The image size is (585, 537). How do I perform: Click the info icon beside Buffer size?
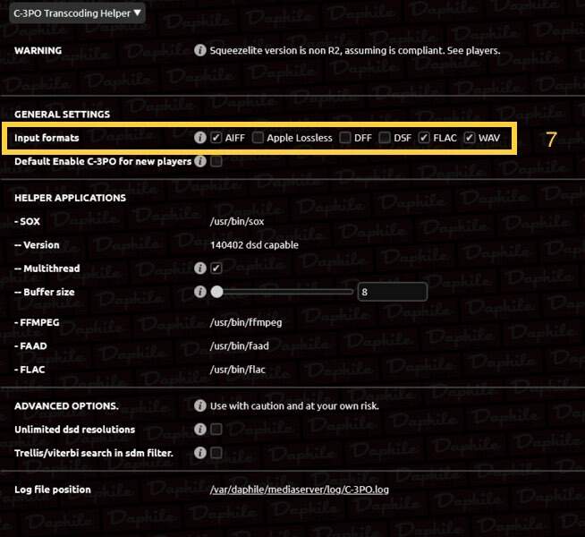(200, 292)
